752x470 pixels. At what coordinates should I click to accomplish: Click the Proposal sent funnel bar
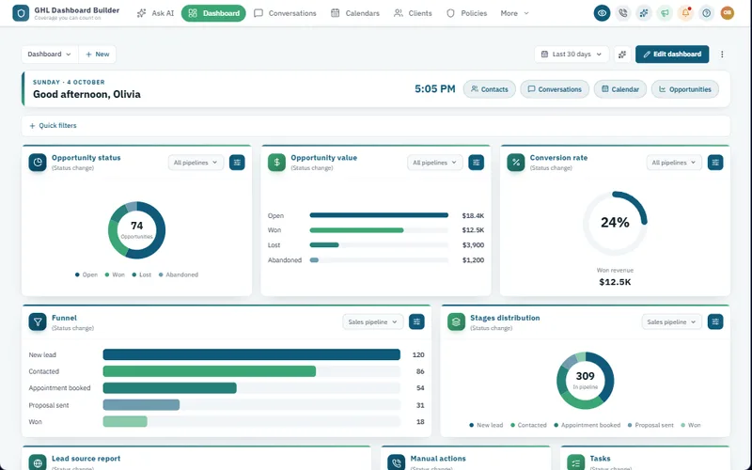(142, 405)
